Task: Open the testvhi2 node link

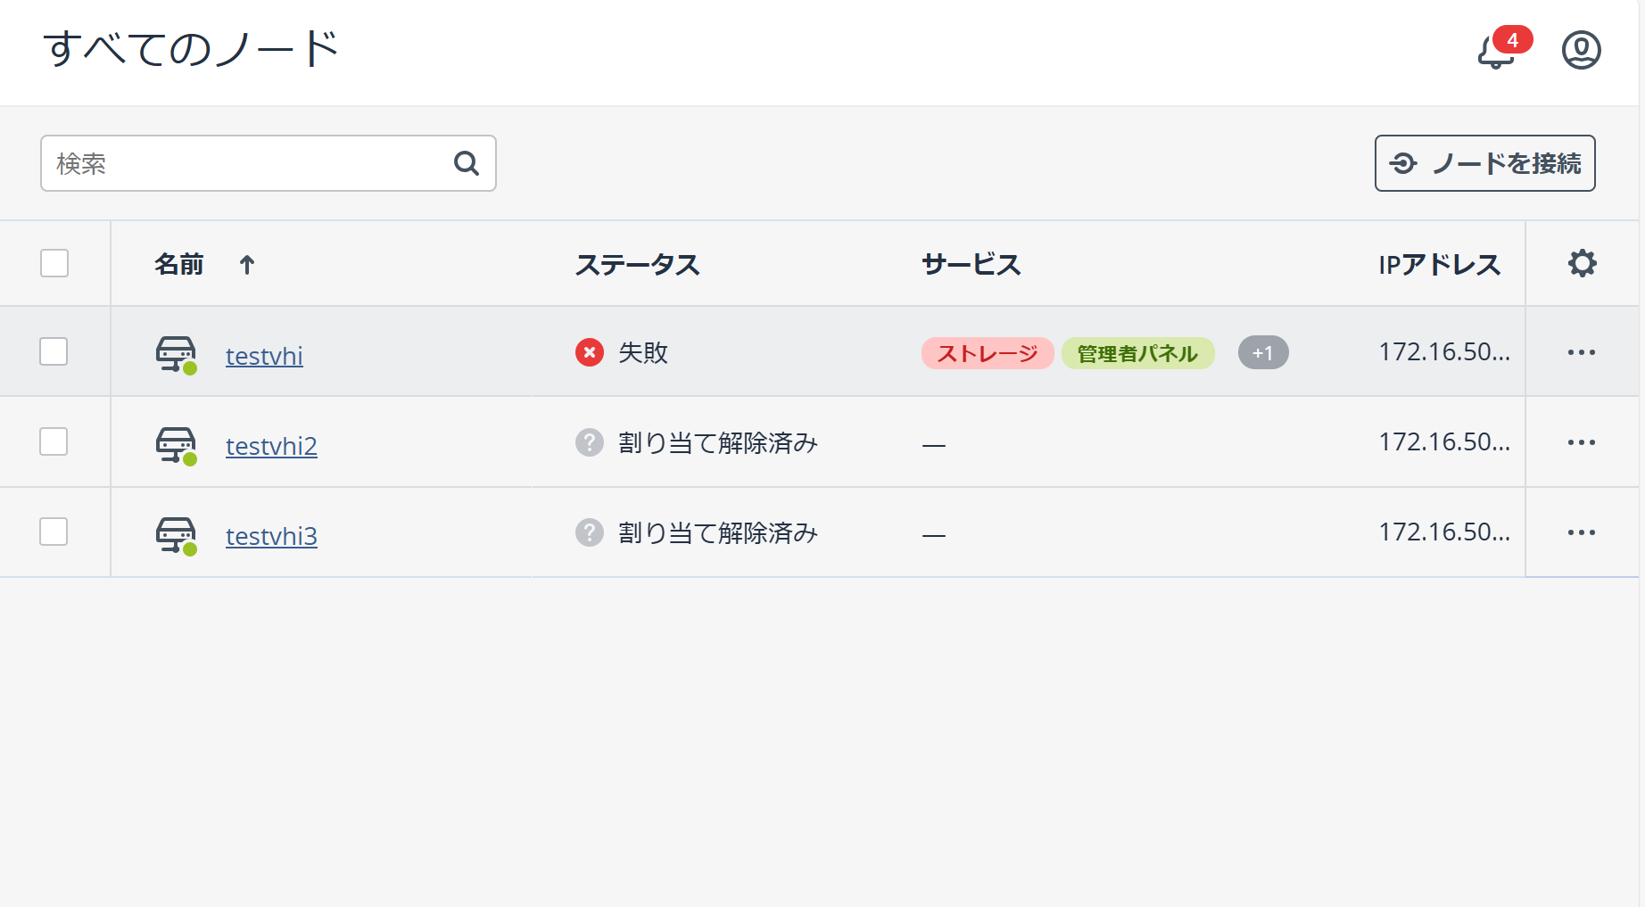Action: (271, 446)
